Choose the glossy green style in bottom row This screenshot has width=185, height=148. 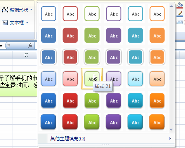[92, 122]
